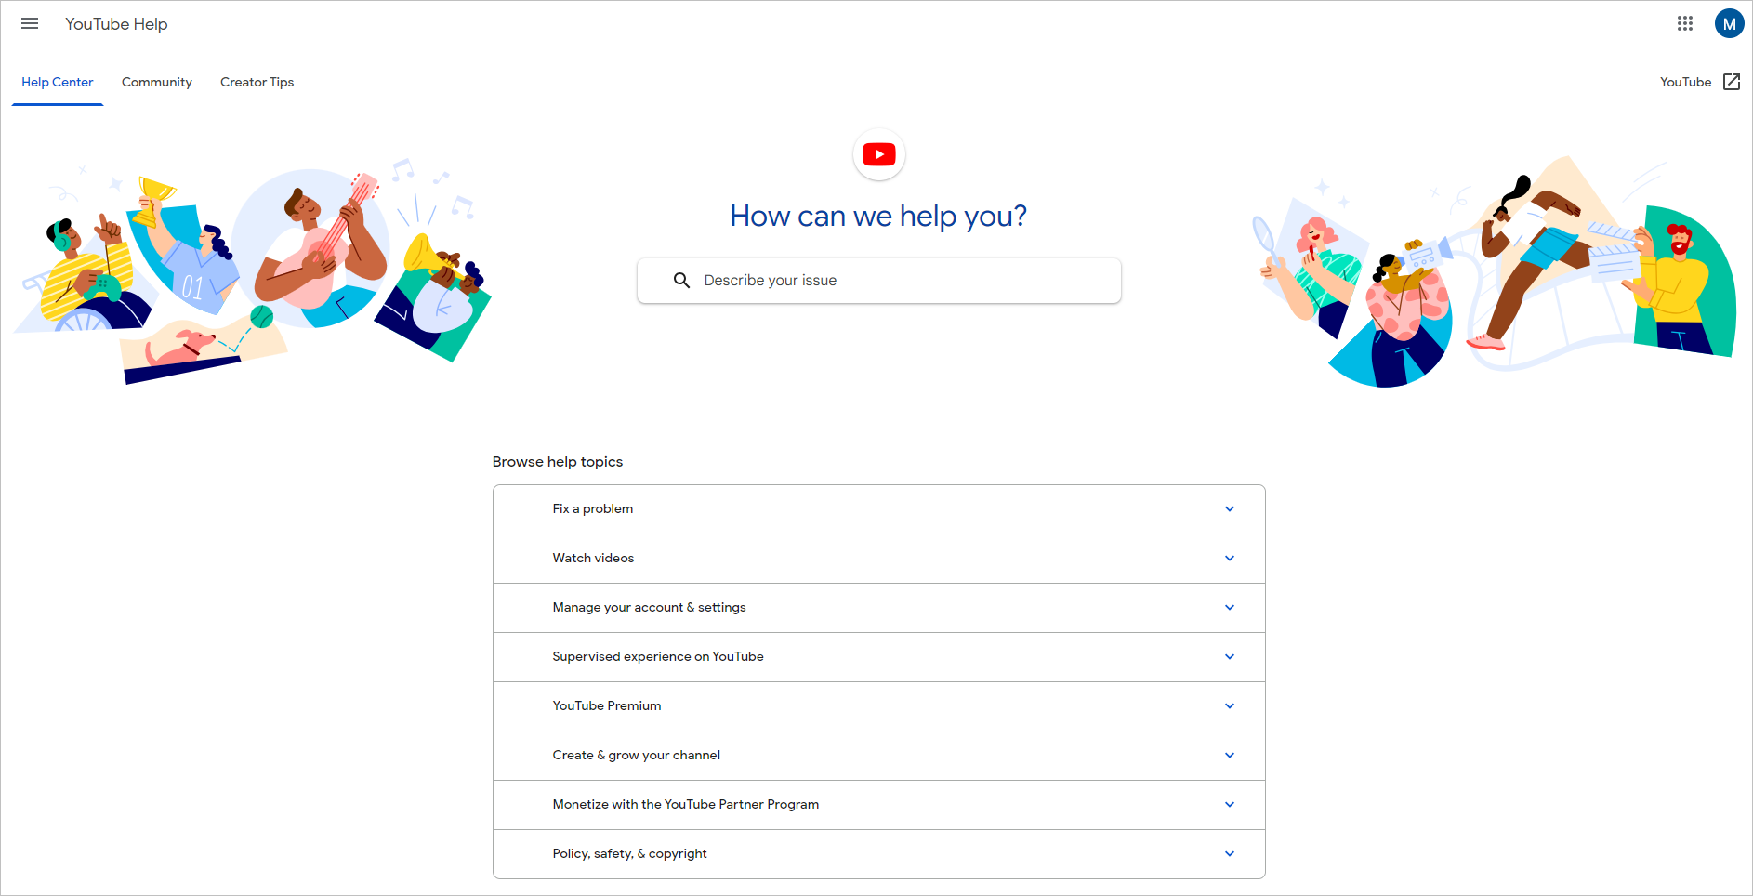
Task: Click the Policy, safety, & copyright text
Action: [629, 854]
